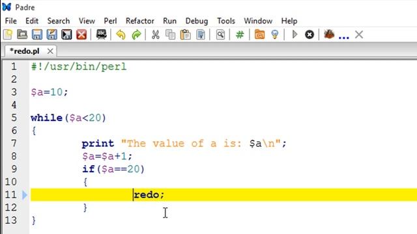This screenshot has height=234, width=417.
Task: Click the Run script play icon
Action: [295, 34]
